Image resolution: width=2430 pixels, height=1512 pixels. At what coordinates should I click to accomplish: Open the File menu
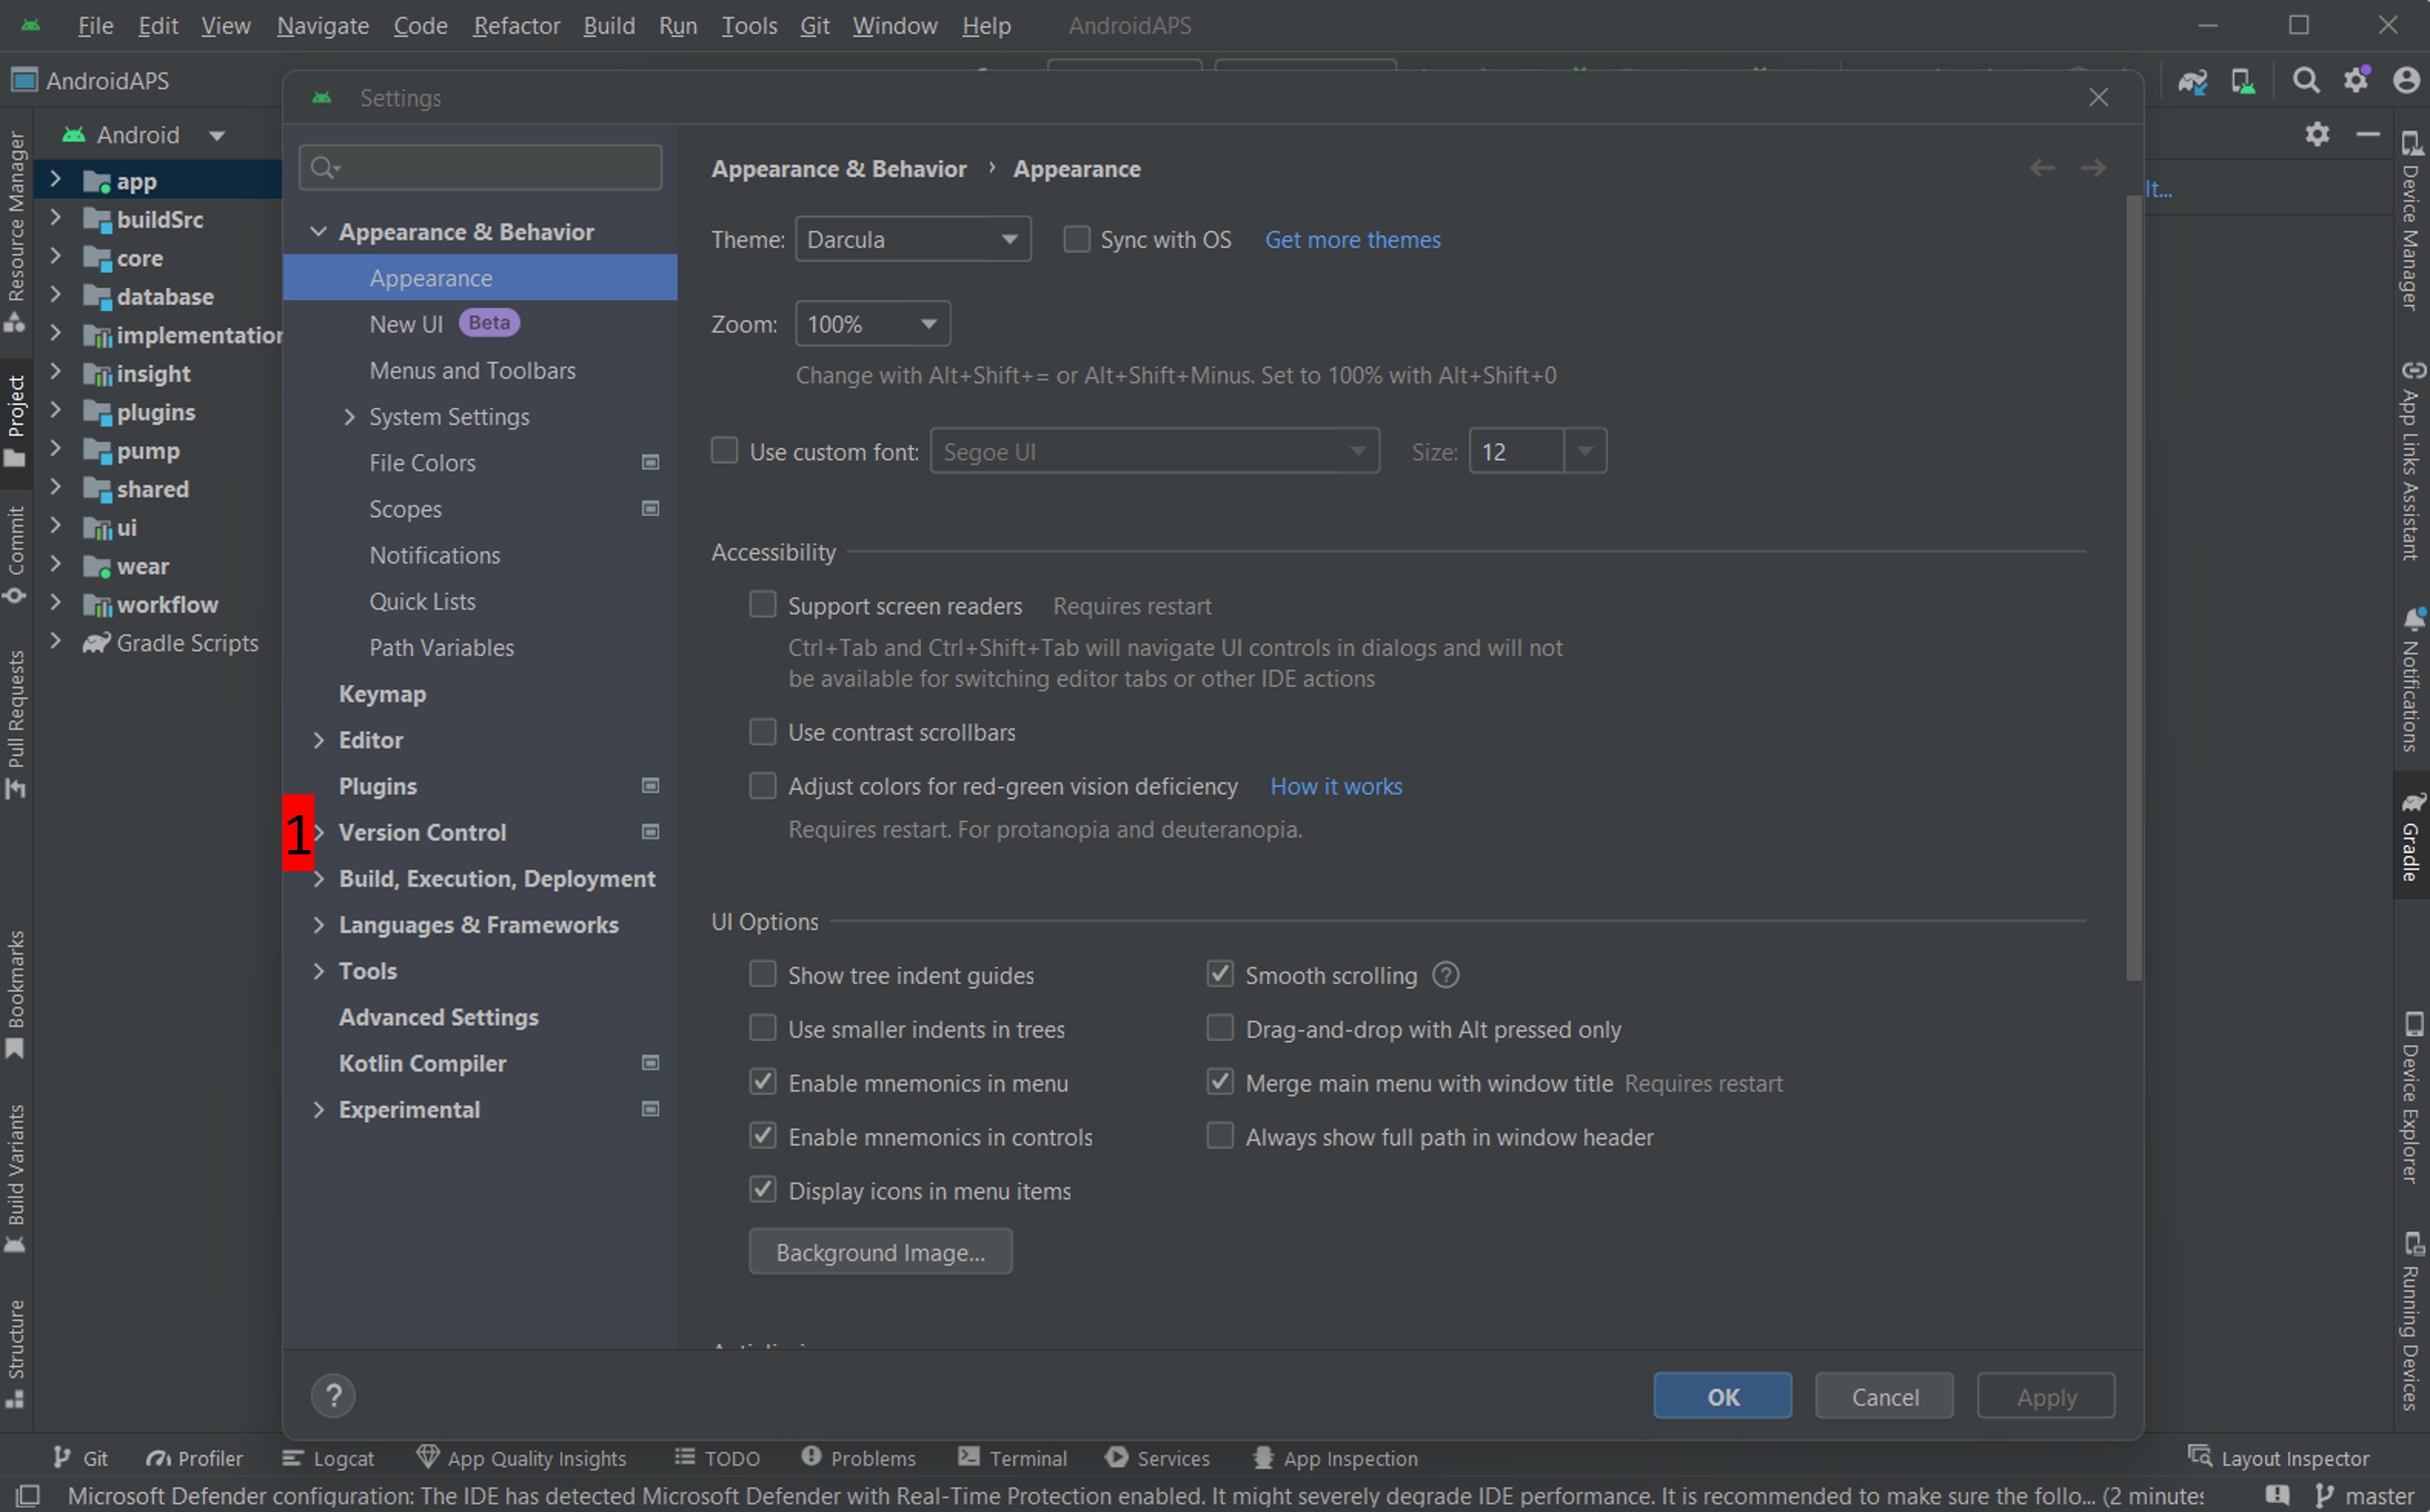point(96,26)
